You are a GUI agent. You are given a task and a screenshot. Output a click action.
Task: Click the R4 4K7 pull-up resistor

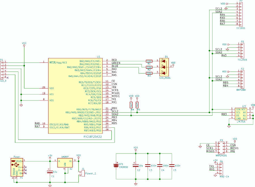click(x=131, y=105)
